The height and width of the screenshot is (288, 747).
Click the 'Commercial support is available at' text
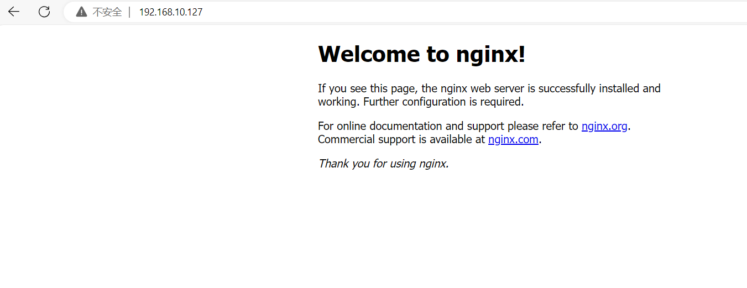(401, 139)
